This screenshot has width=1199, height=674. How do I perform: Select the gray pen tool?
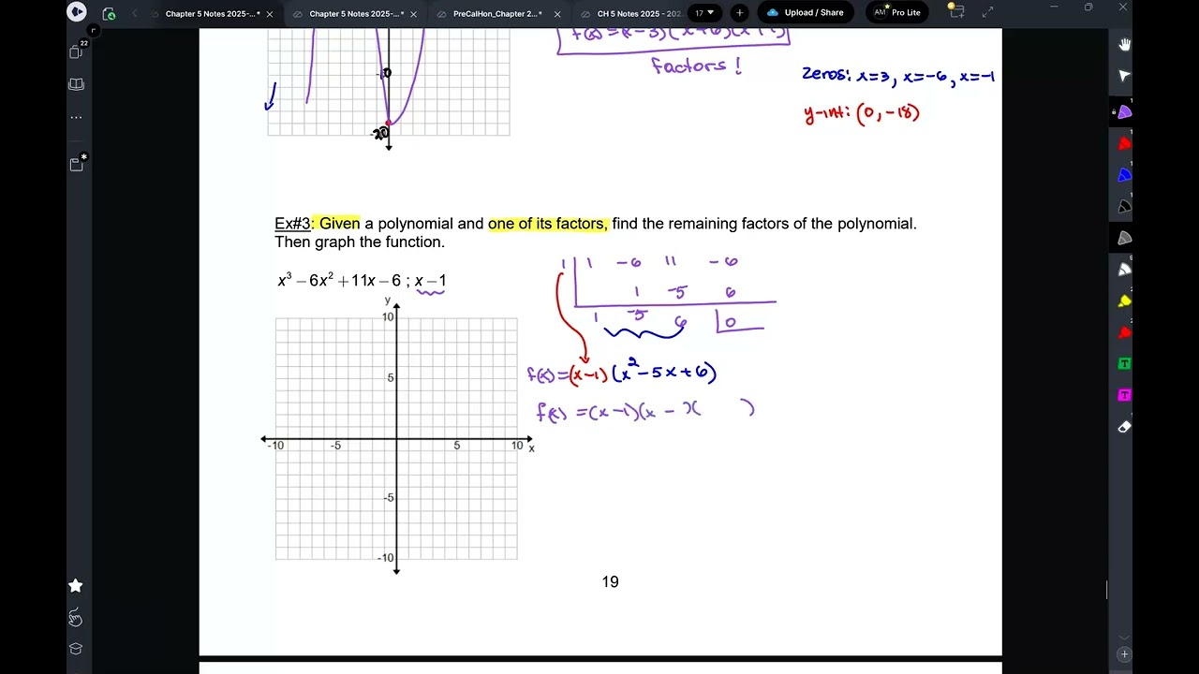(1124, 239)
